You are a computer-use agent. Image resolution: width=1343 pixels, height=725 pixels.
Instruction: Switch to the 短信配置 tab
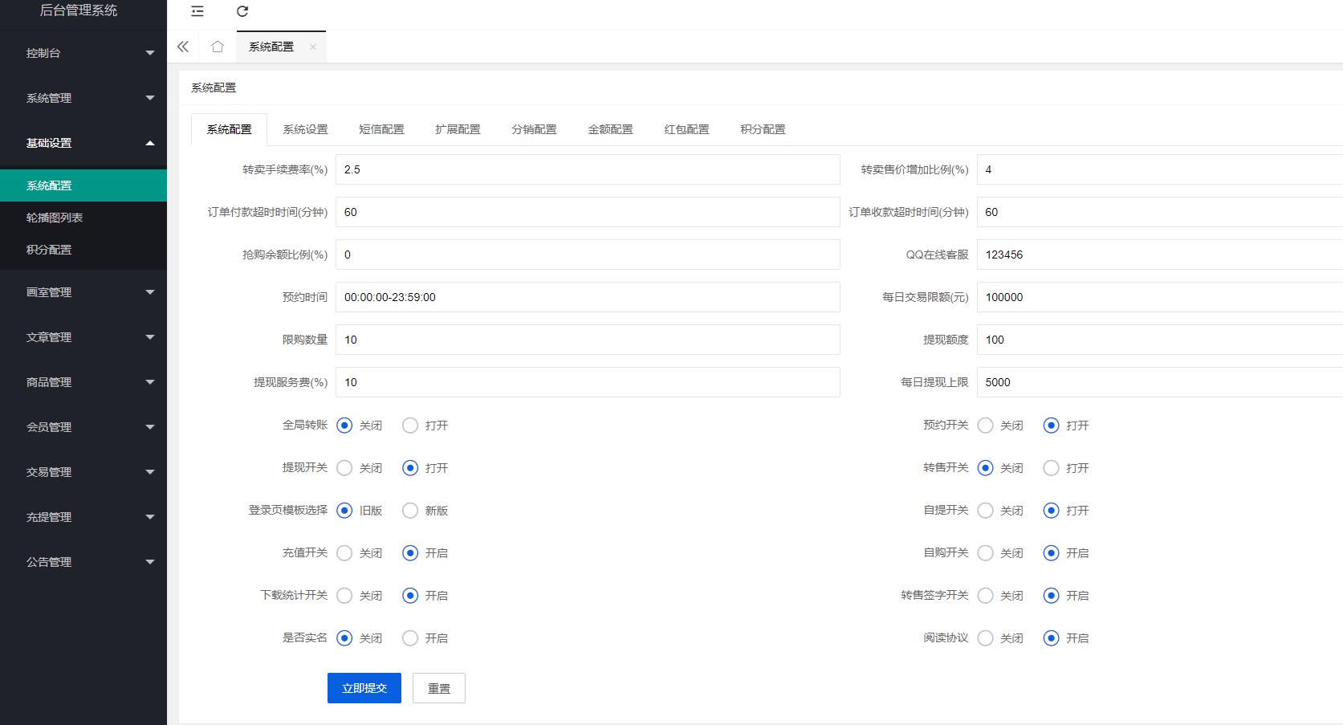(x=381, y=129)
